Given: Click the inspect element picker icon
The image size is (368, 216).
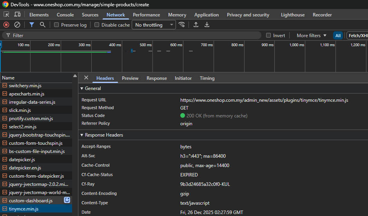Looking at the screenshot, I should pos(6,14).
